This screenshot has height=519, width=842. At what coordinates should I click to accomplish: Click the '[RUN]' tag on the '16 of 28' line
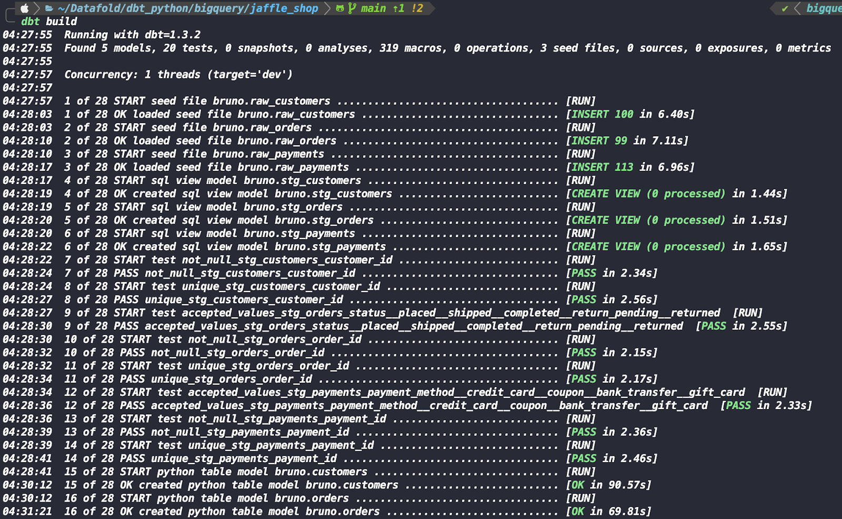[x=580, y=498]
